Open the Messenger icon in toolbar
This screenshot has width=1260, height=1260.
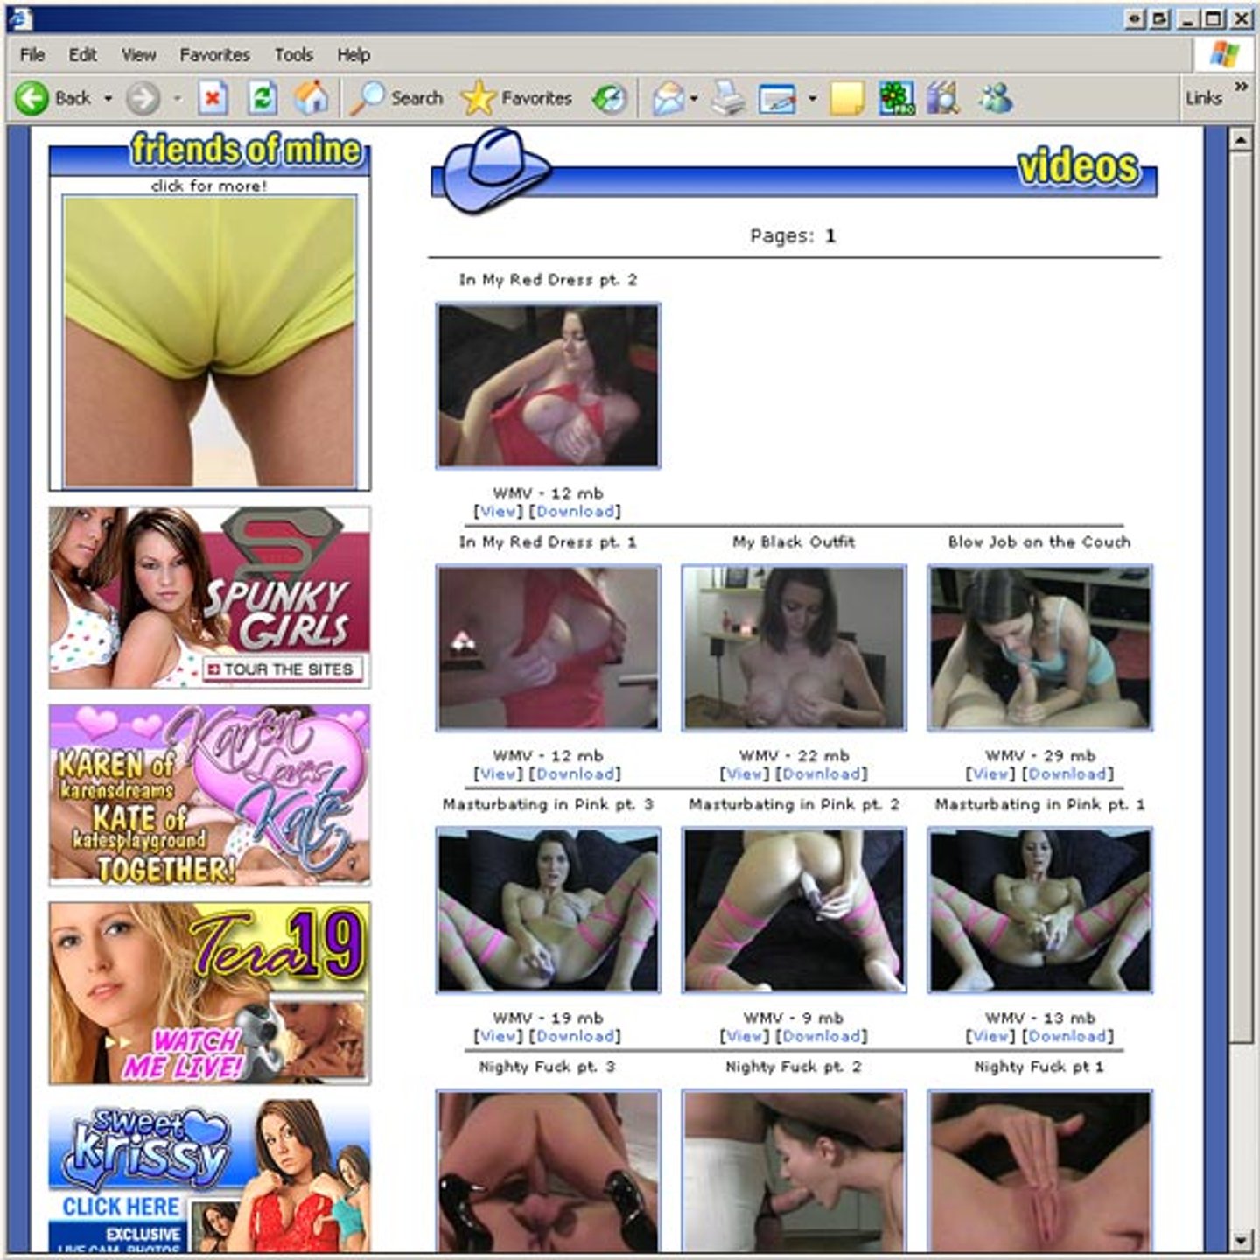tap(996, 98)
